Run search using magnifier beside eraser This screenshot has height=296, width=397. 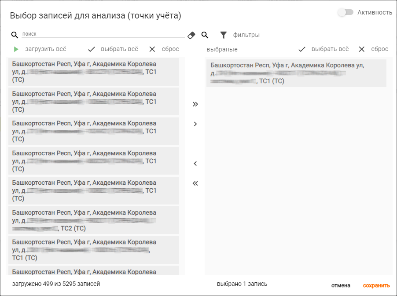(205, 35)
